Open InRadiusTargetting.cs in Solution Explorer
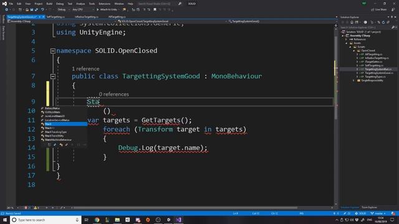 [377, 58]
